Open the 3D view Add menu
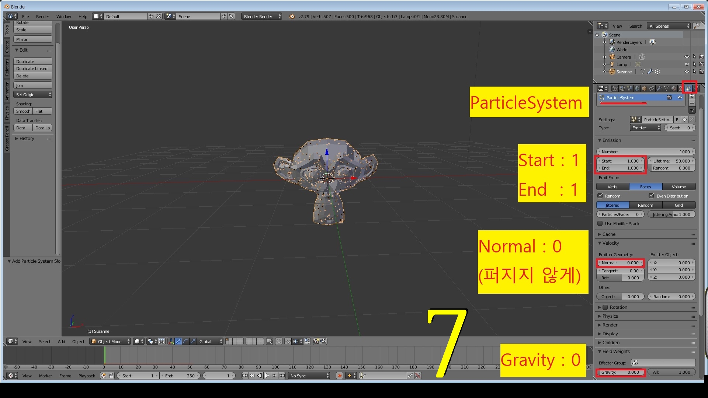This screenshot has width=708, height=398. [61, 341]
